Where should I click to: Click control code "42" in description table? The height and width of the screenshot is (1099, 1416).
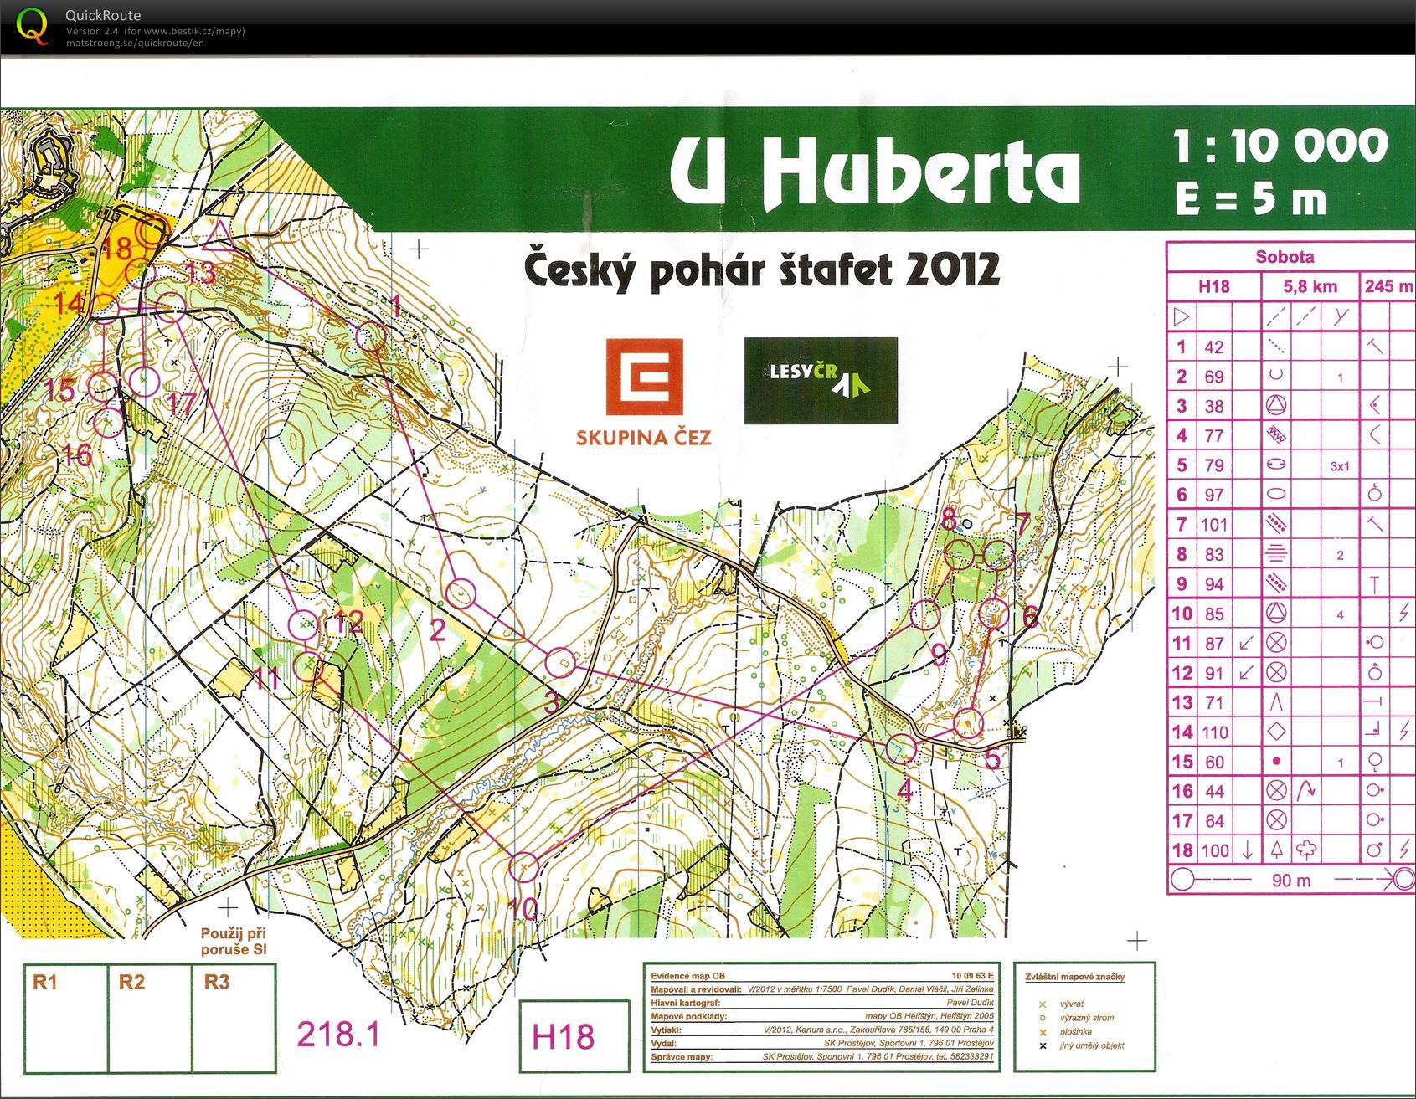click(x=1213, y=347)
